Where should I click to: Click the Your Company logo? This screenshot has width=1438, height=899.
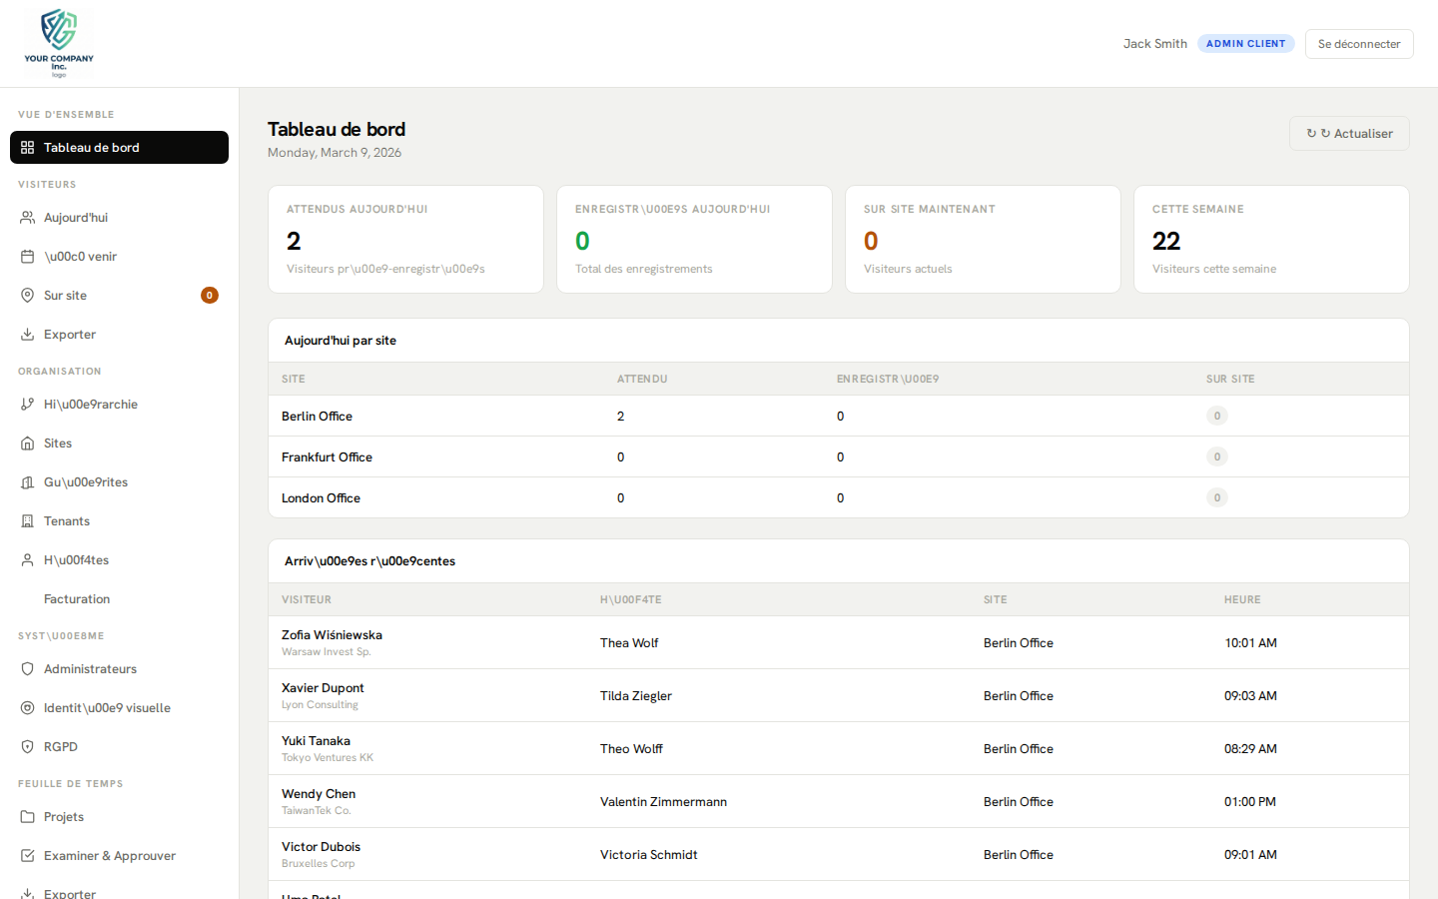point(59,43)
